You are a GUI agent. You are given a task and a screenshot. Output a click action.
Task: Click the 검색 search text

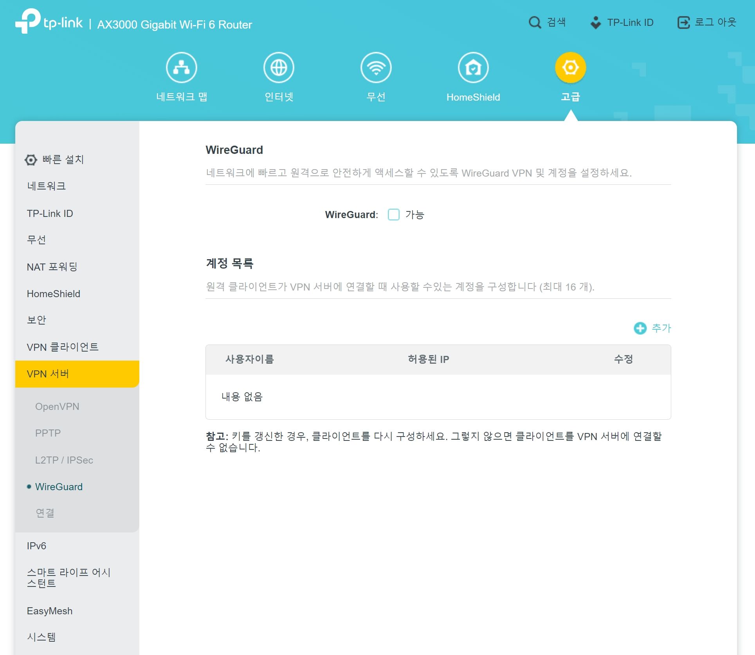click(556, 22)
